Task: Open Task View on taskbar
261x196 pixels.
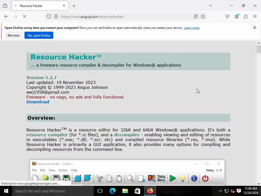Action: (100, 191)
